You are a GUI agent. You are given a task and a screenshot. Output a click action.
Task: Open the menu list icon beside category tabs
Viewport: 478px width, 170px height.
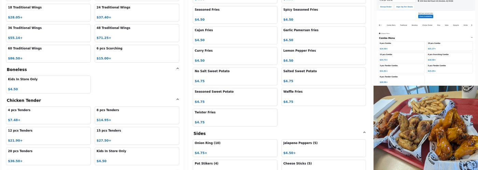click(x=379, y=25)
